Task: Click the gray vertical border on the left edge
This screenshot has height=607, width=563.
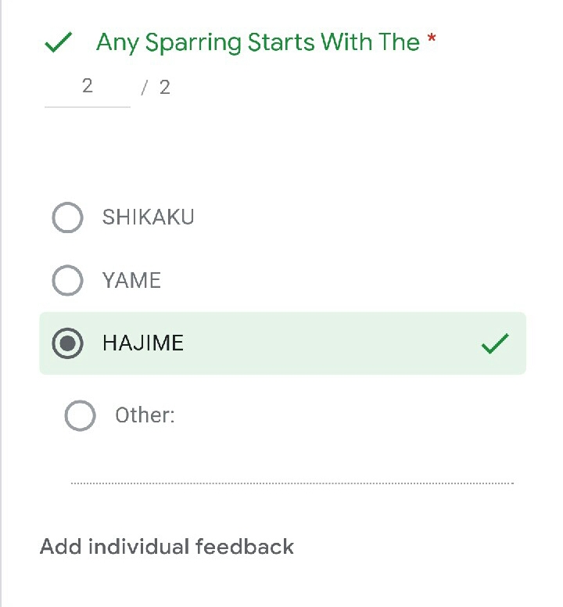Action: tap(2, 313)
